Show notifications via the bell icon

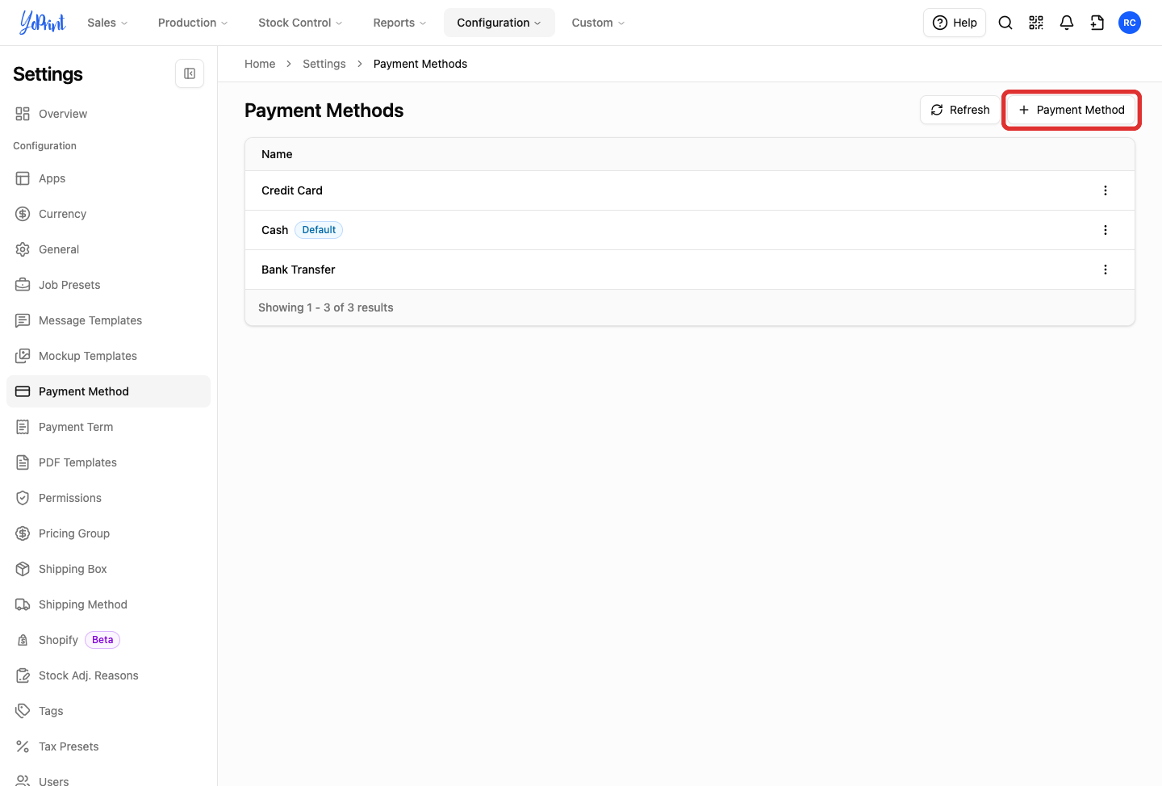pyautogui.click(x=1067, y=23)
